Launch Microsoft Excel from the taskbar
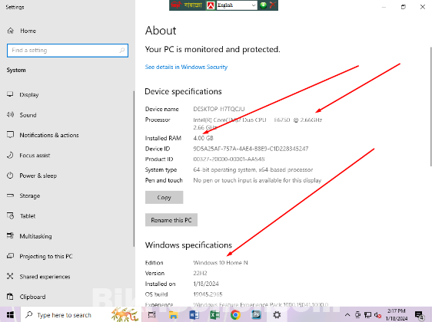The height and width of the screenshot is (322, 432). (x=214, y=315)
